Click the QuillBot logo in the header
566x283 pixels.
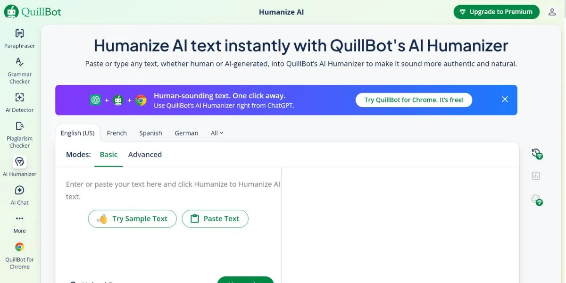click(x=33, y=11)
